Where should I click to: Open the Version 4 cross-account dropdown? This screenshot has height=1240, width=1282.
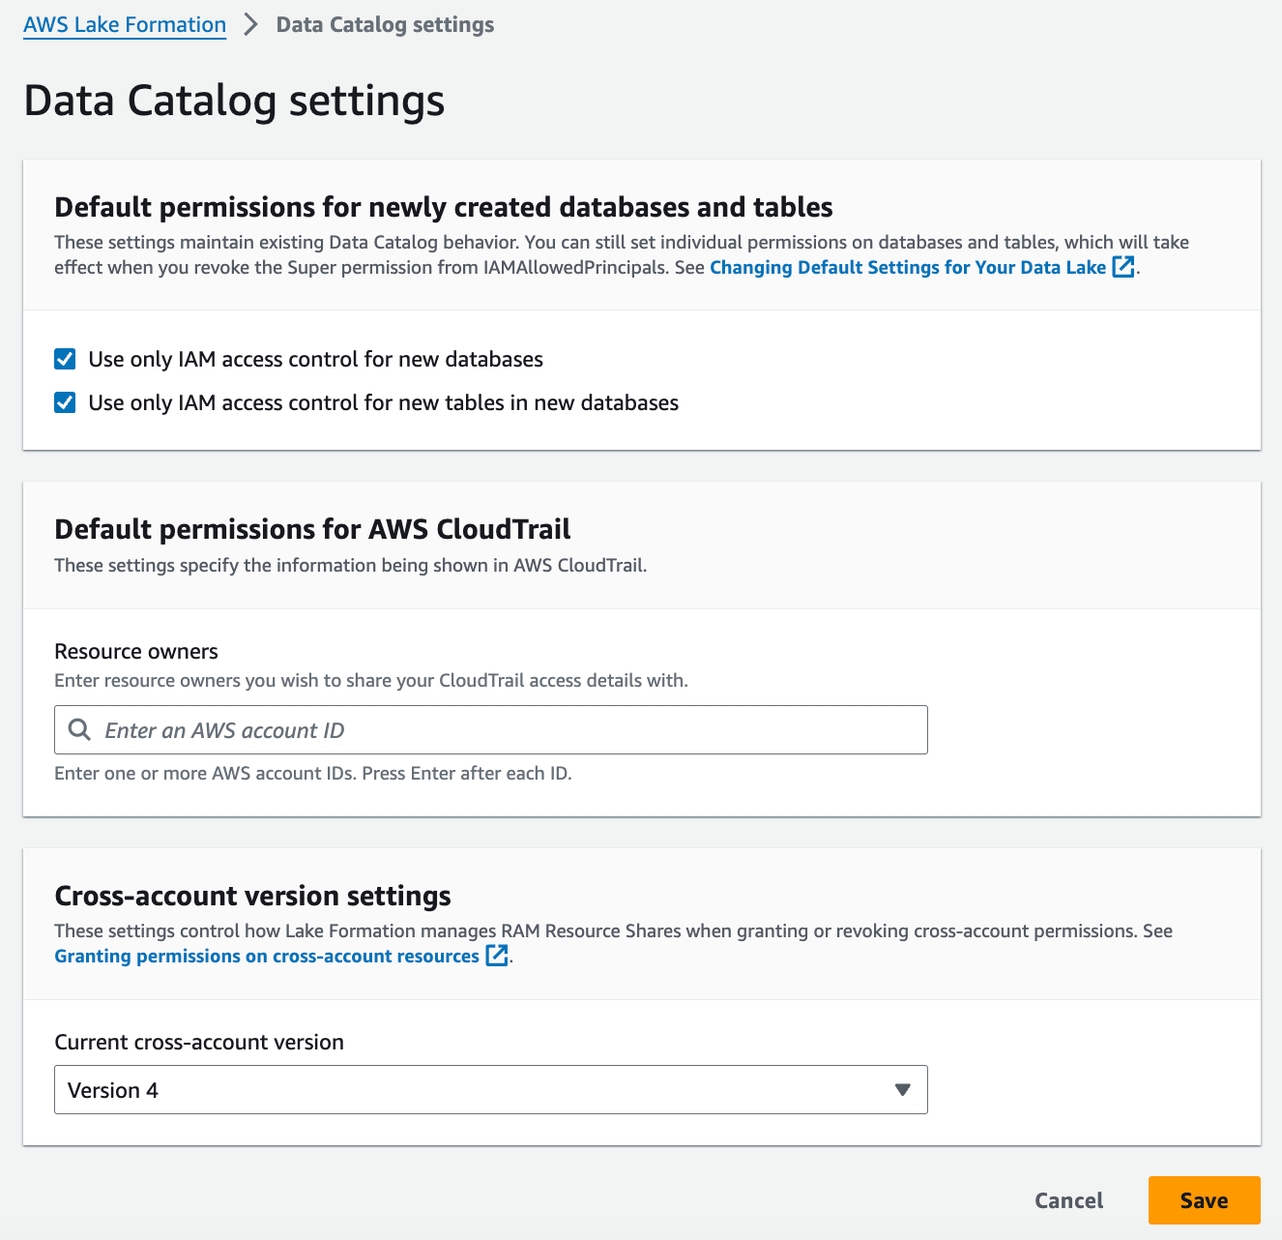[490, 1090]
